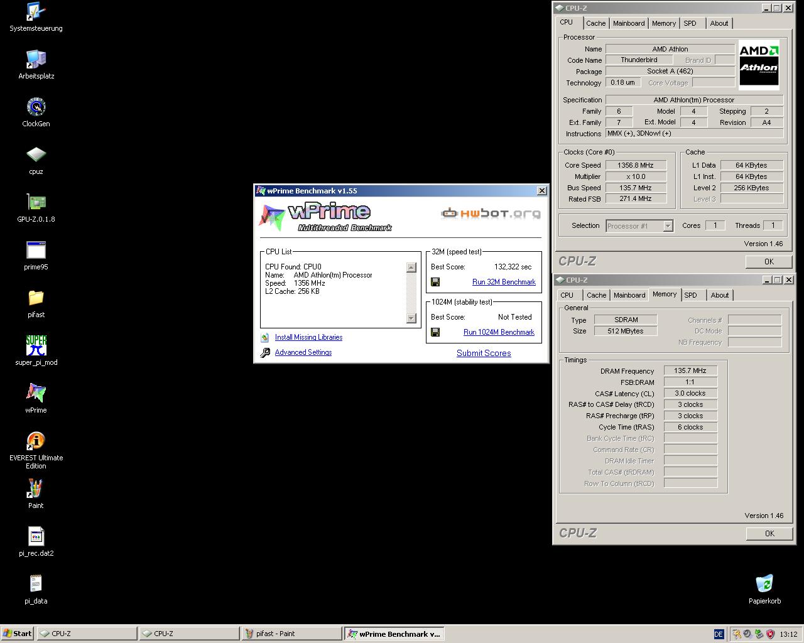The height and width of the screenshot is (643, 804).
Task: Select the pi_data file icon
Action: [x=36, y=590]
